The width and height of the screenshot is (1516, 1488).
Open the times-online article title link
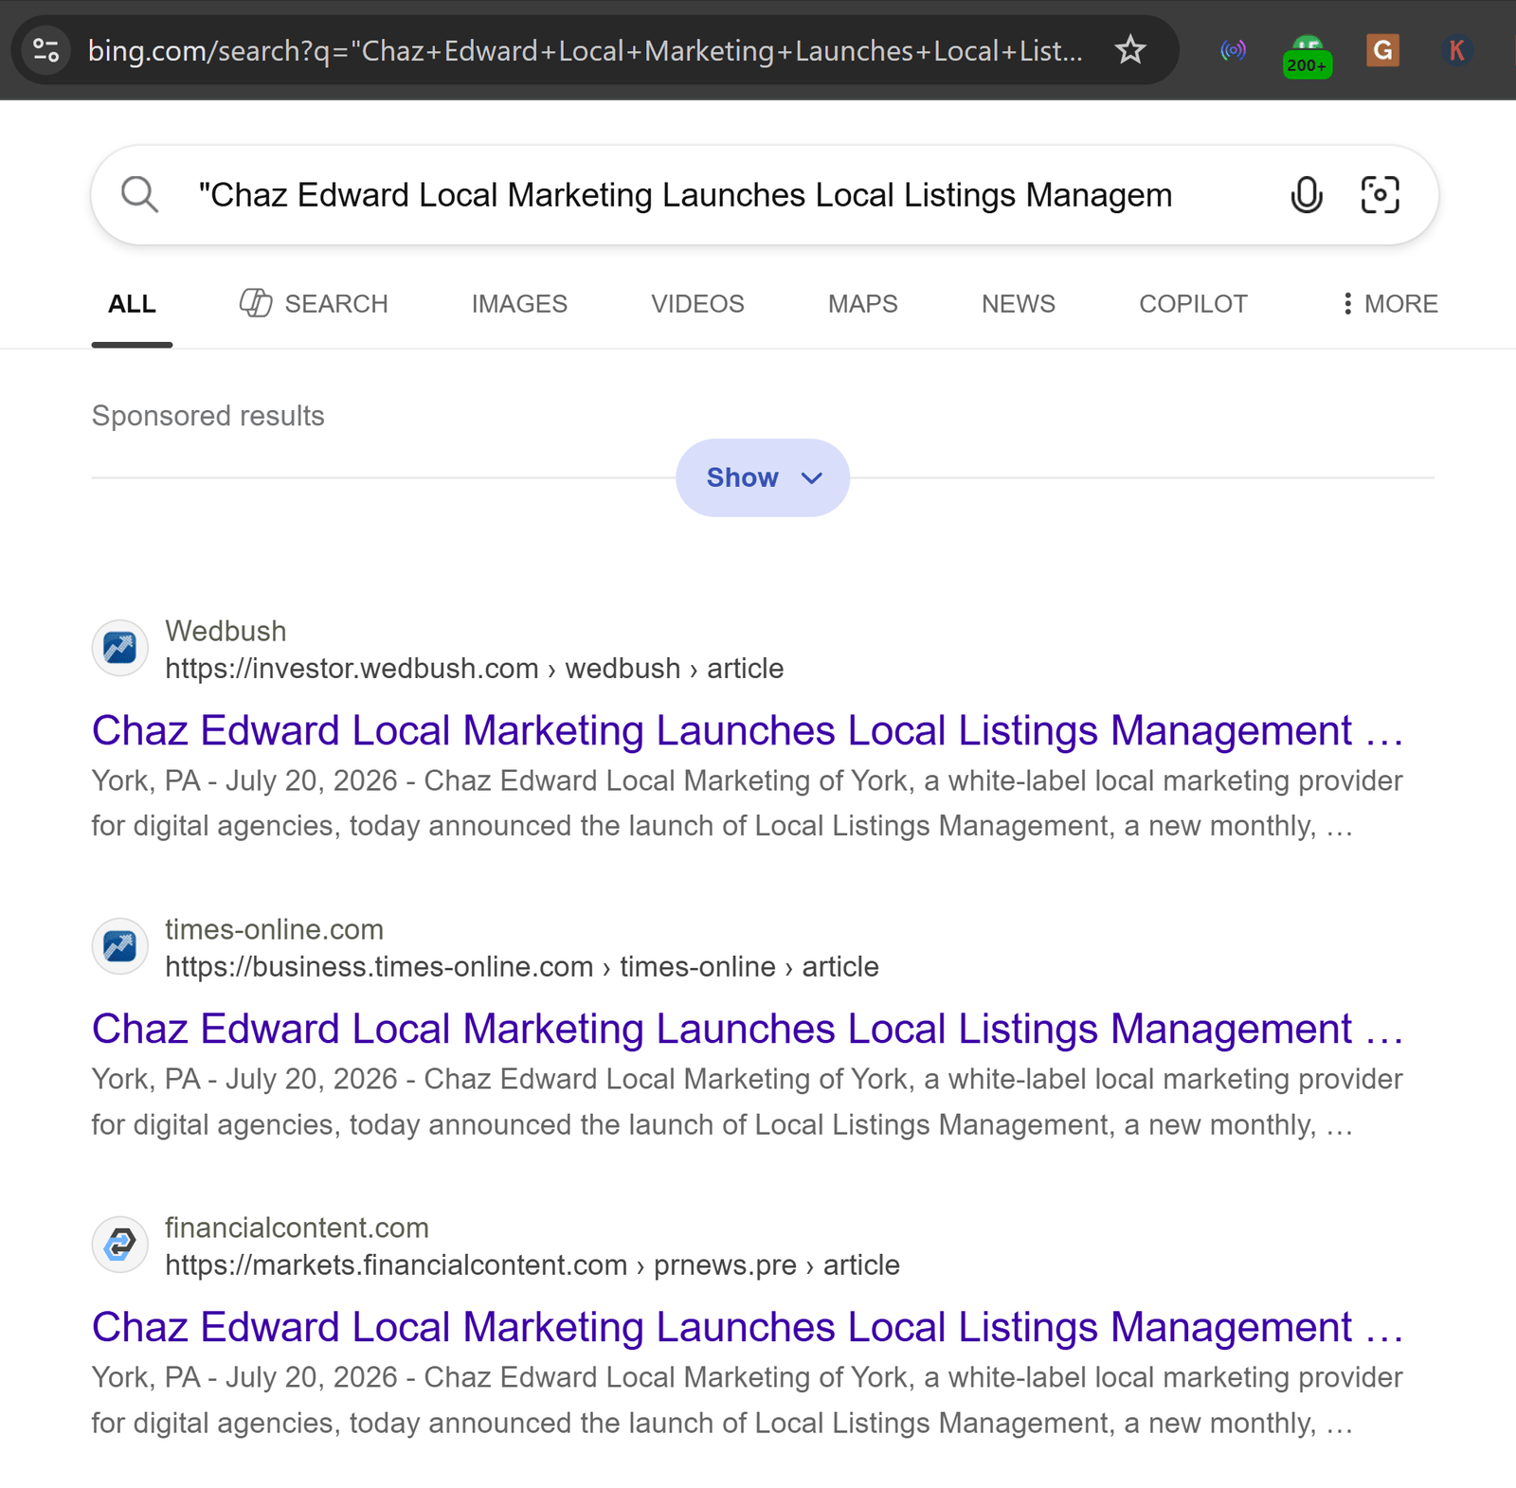pos(748,1029)
